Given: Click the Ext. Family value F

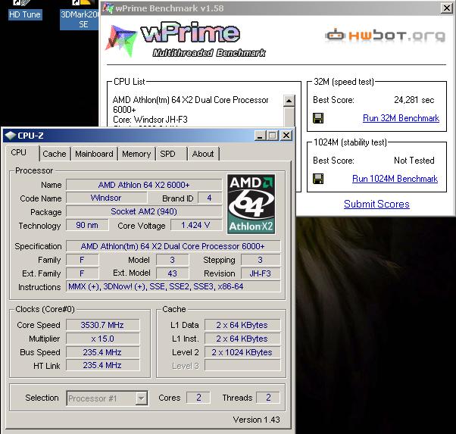Looking at the screenshot, I should point(82,273).
